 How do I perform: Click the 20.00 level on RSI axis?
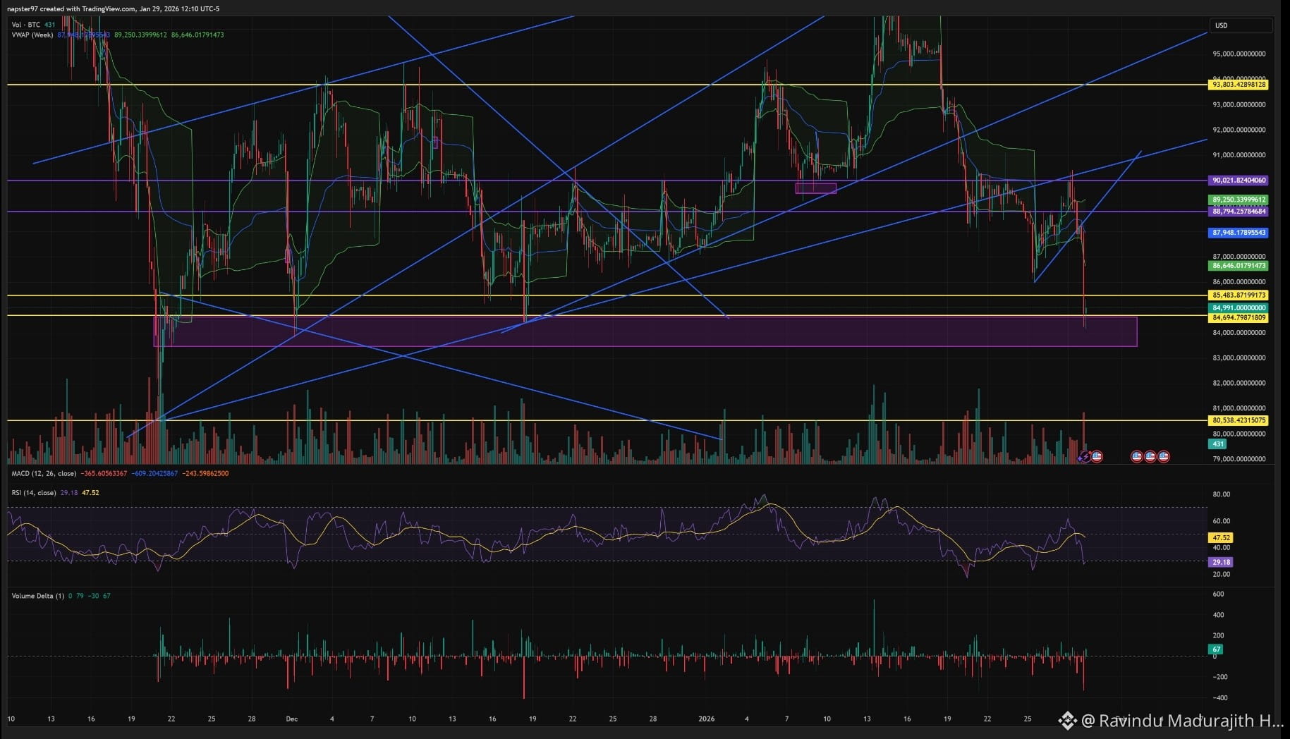1221,575
